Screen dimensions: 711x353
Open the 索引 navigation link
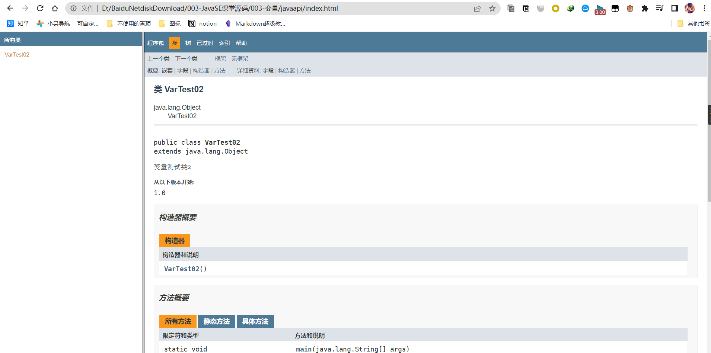pyautogui.click(x=224, y=43)
